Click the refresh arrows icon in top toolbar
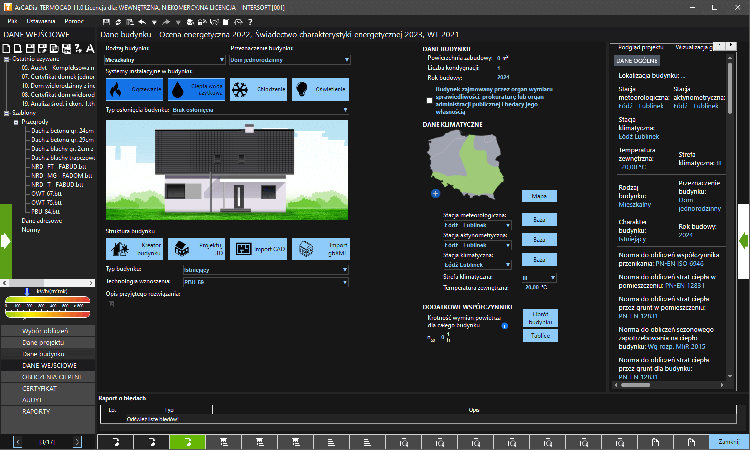Screen dimensions: 750x450 pyautogui.click(x=118, y=22)
